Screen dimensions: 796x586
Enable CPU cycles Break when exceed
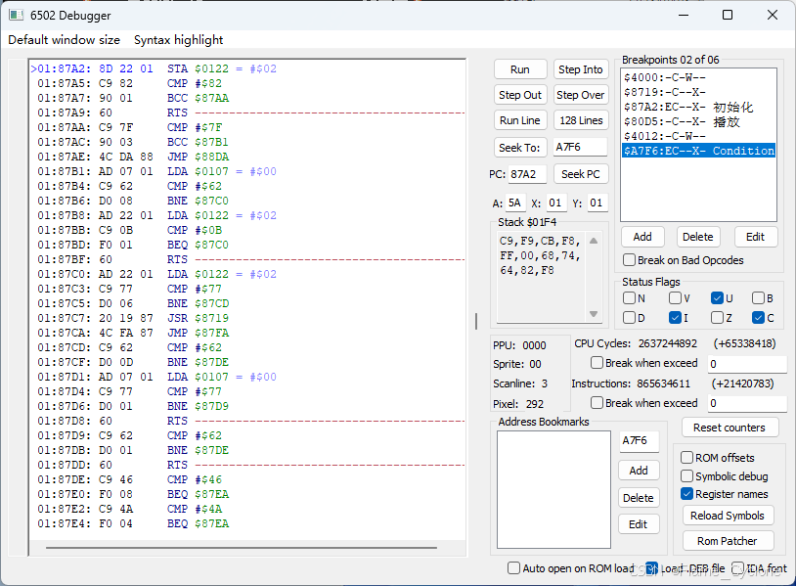pyautogui.click(x=597, y=363)
